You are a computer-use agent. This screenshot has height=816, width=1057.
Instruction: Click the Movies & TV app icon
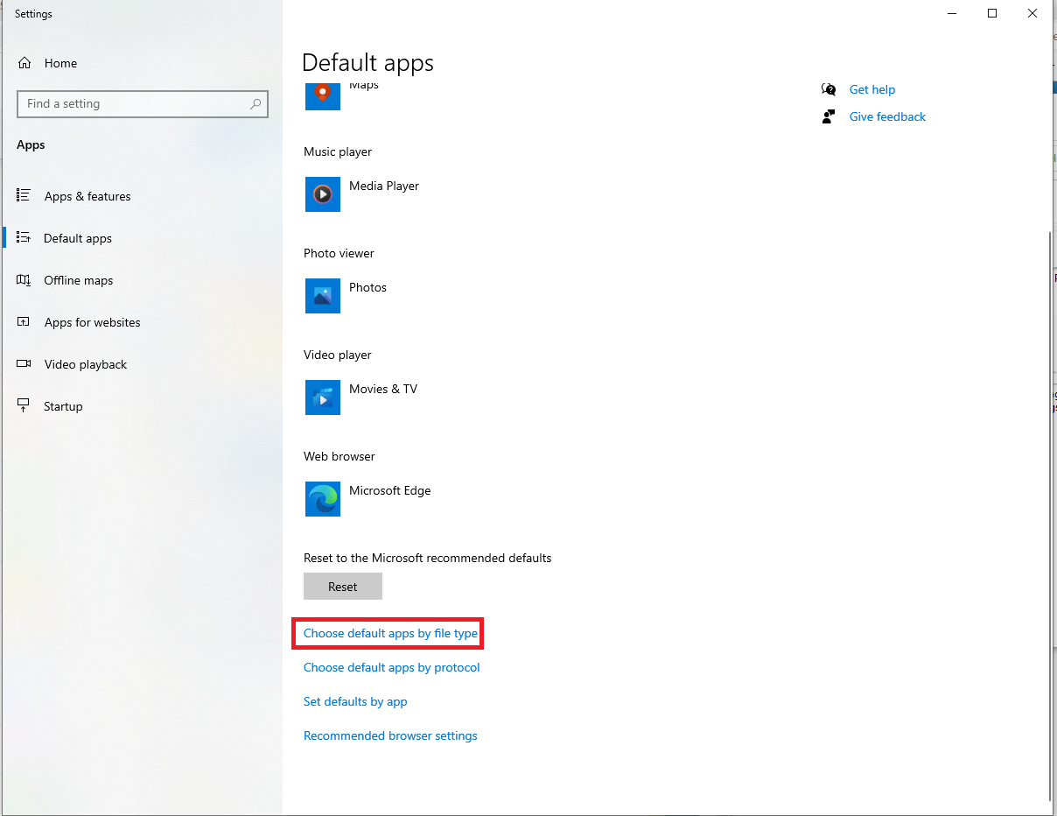point(323,397)
